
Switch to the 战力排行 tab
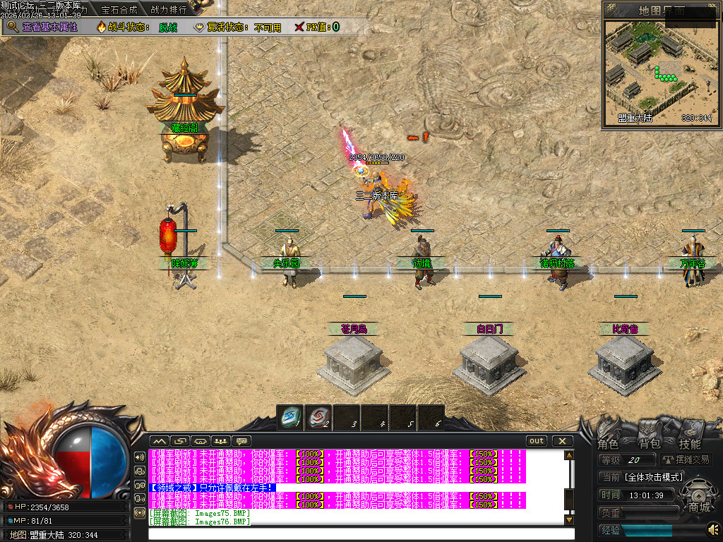click(169, 10)
